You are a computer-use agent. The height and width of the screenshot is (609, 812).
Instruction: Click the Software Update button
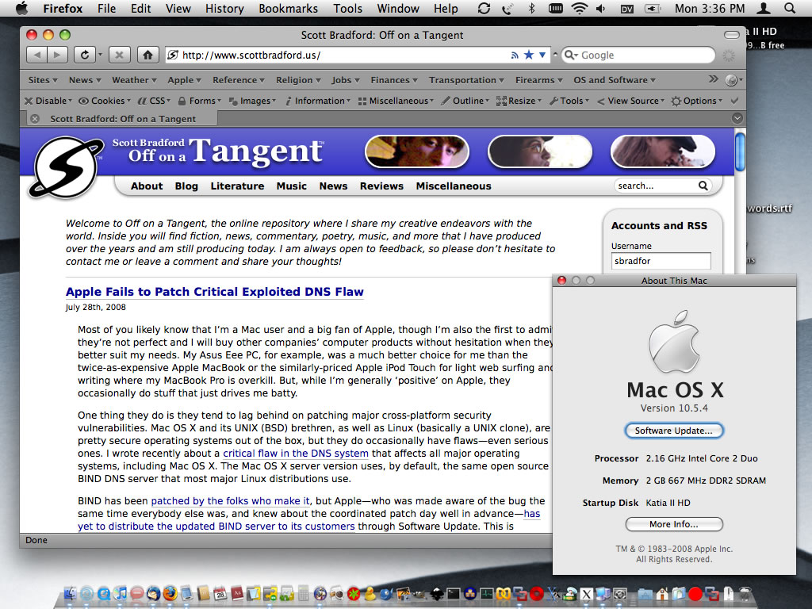tap(673, 431)
